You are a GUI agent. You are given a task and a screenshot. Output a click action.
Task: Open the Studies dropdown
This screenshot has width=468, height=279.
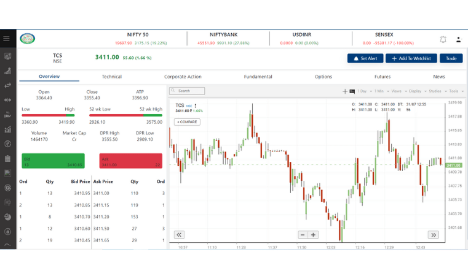(x=436, y=91)
